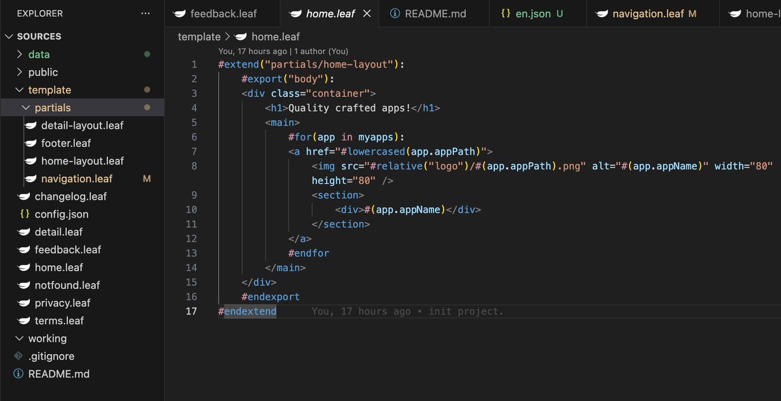Click line number 6 in gutter

tap(193, 136)
